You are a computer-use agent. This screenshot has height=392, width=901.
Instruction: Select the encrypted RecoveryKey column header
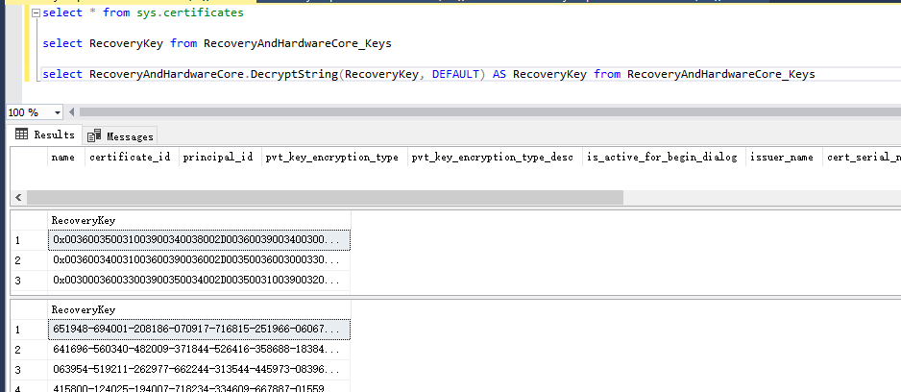199,220
